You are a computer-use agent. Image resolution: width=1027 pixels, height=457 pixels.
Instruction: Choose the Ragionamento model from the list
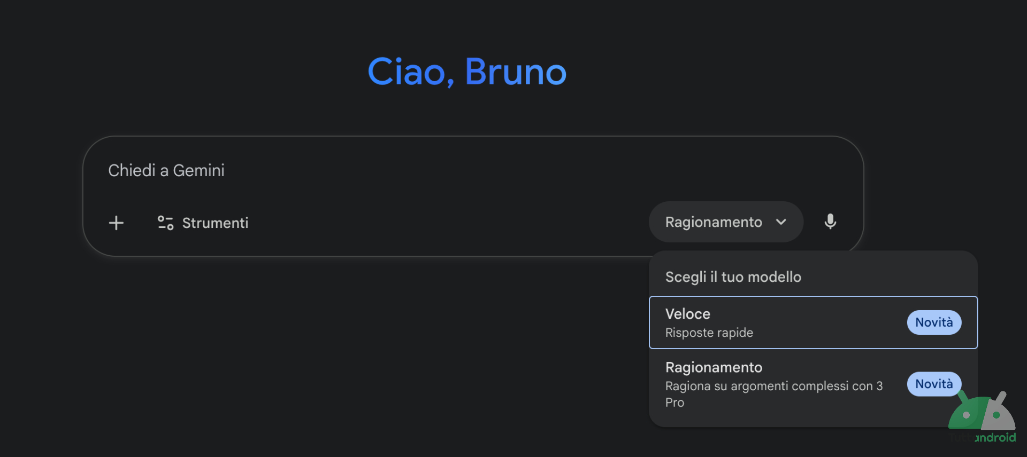tap(776, 384)
